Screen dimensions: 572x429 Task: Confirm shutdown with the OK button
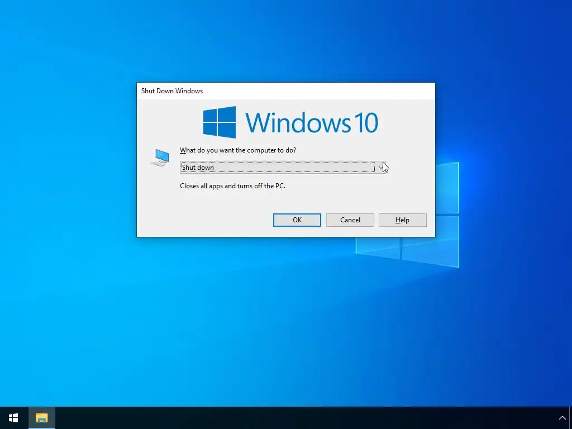297,220
